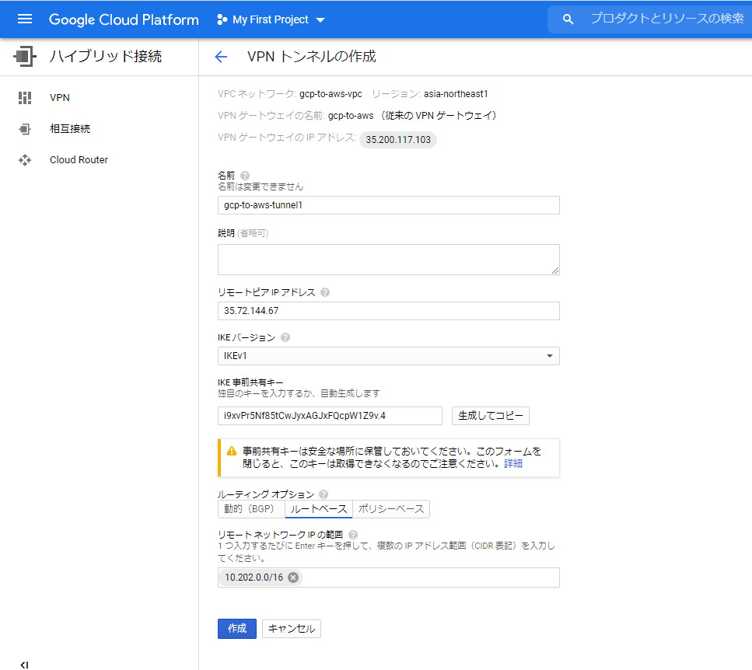
Task: Click the search magnifier icon
Action: click(x=568, y=19)
